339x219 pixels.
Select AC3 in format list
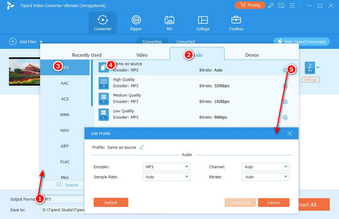[64, 99]
